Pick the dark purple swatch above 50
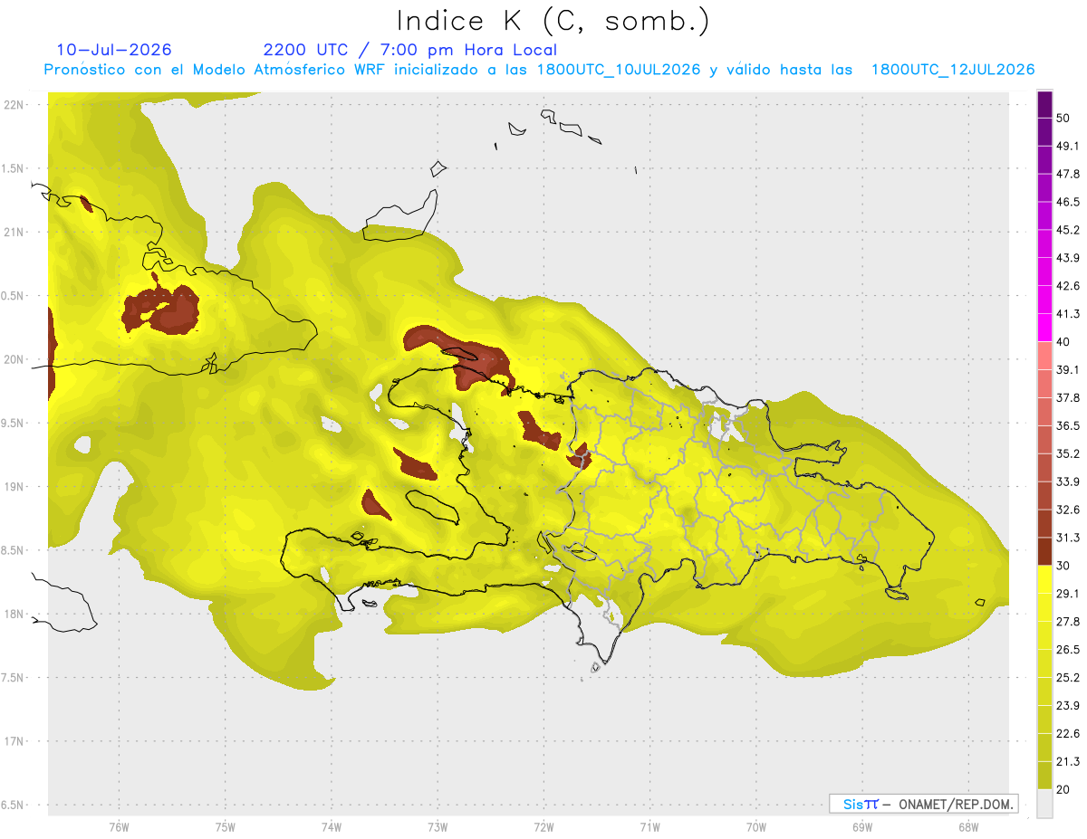This screenshot has height=839, width=1087. (1044, 104)
